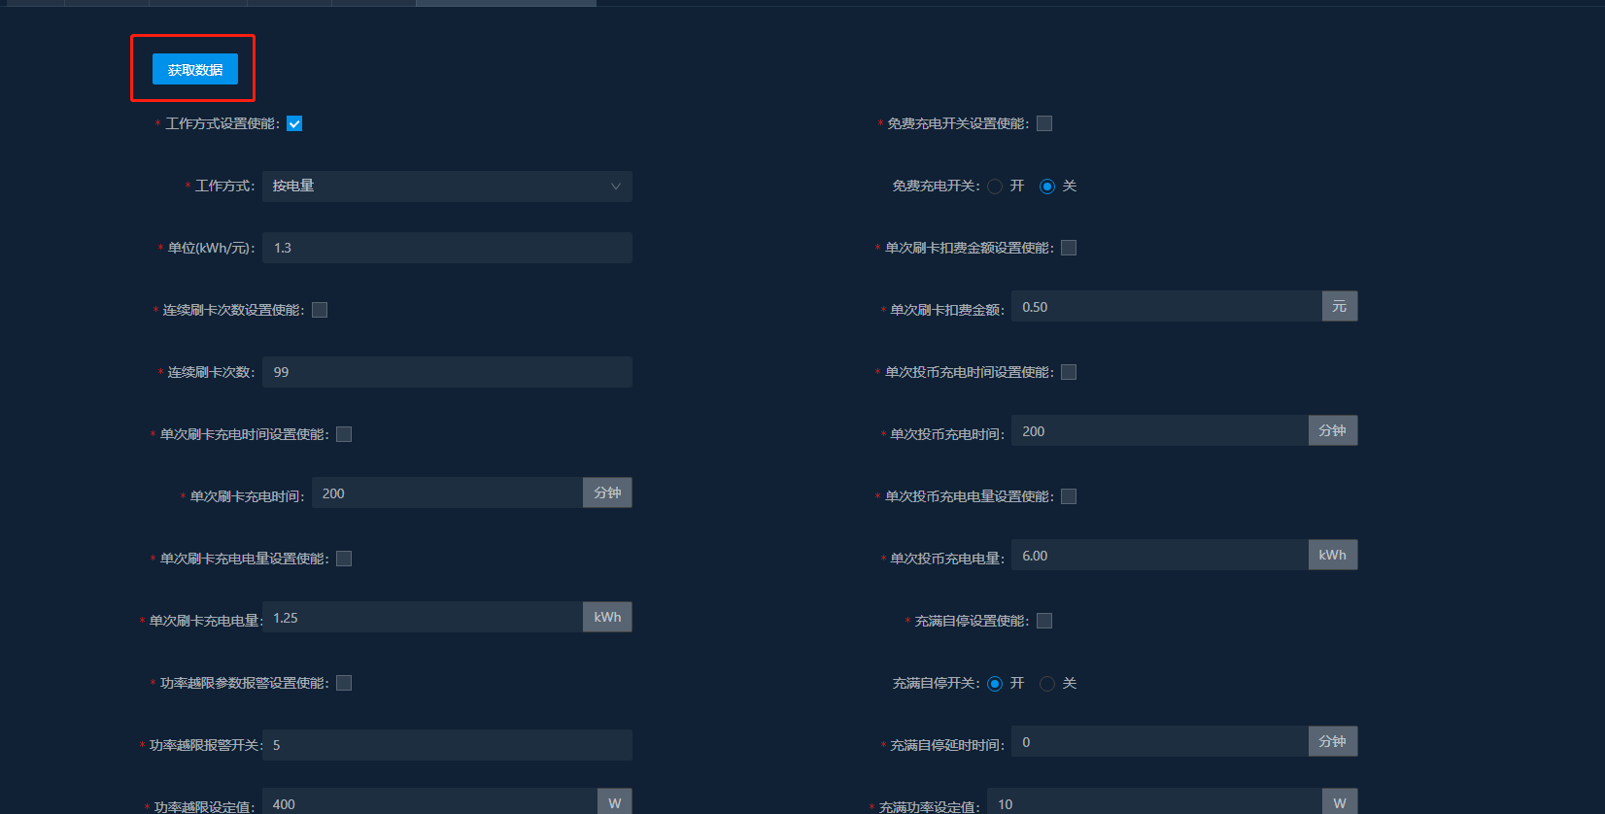Select 开 for 免费充电开关
The height and width of the screenshot is (814, 1605).
995,187
